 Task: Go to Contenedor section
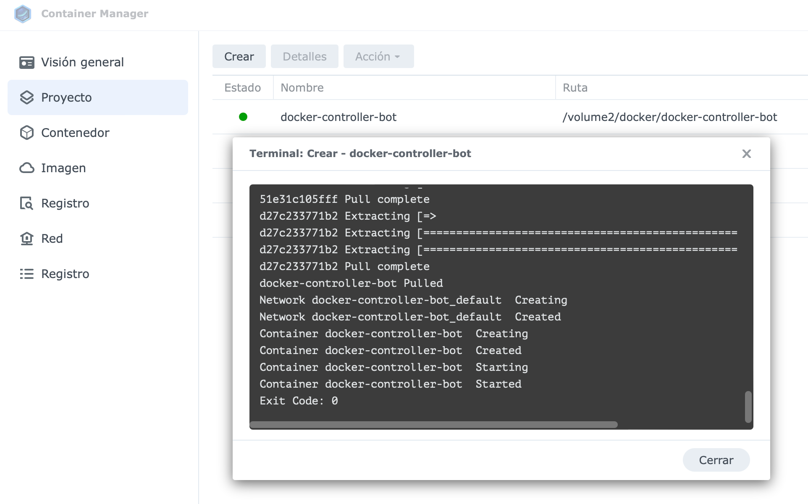98,133
